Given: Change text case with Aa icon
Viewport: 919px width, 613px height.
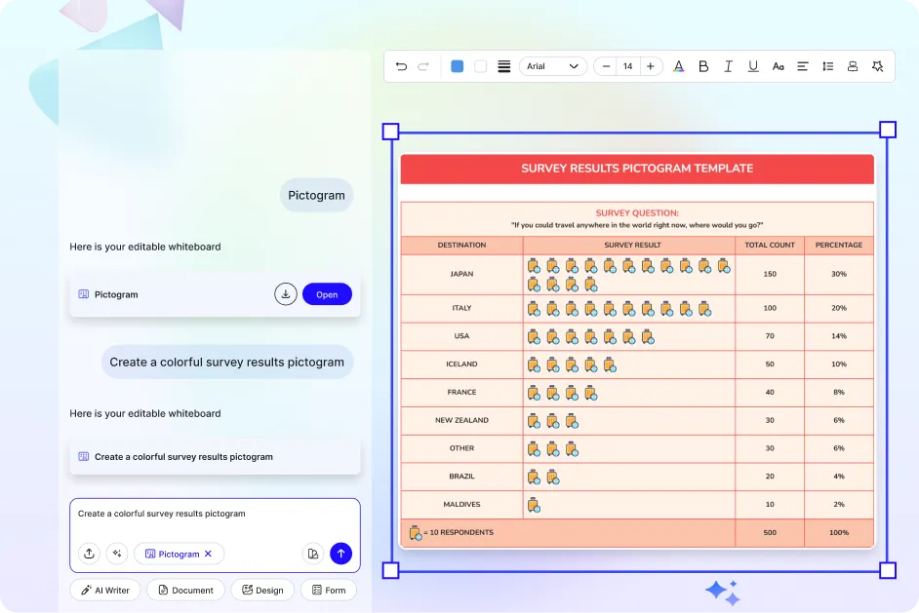Looking at the screenshot, I should [779, 66].
